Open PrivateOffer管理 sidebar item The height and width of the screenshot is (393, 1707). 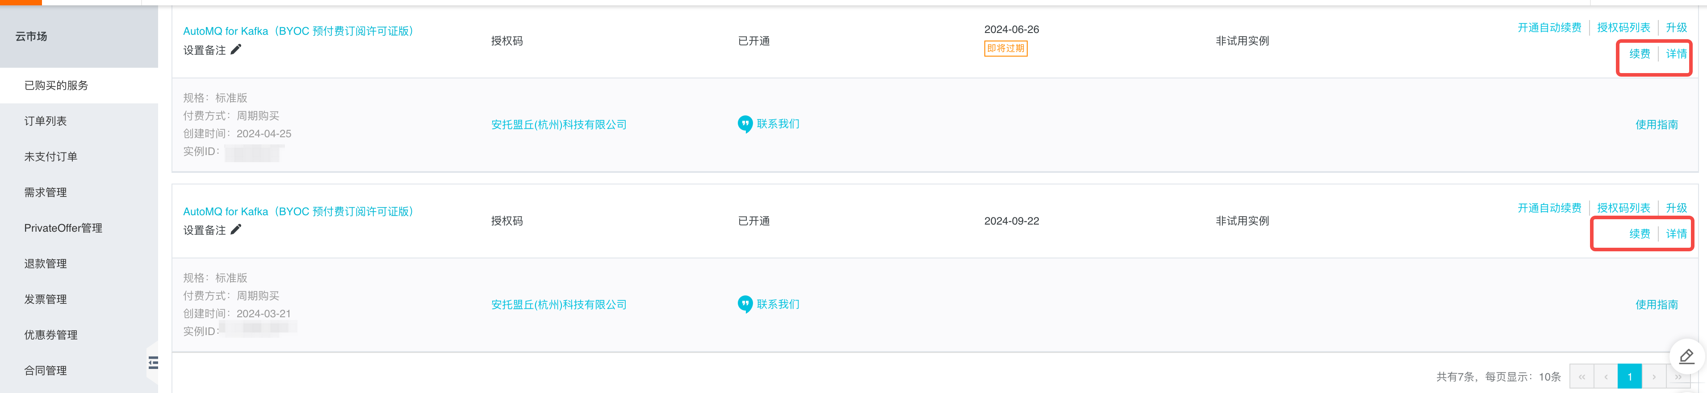pos(63,228)
